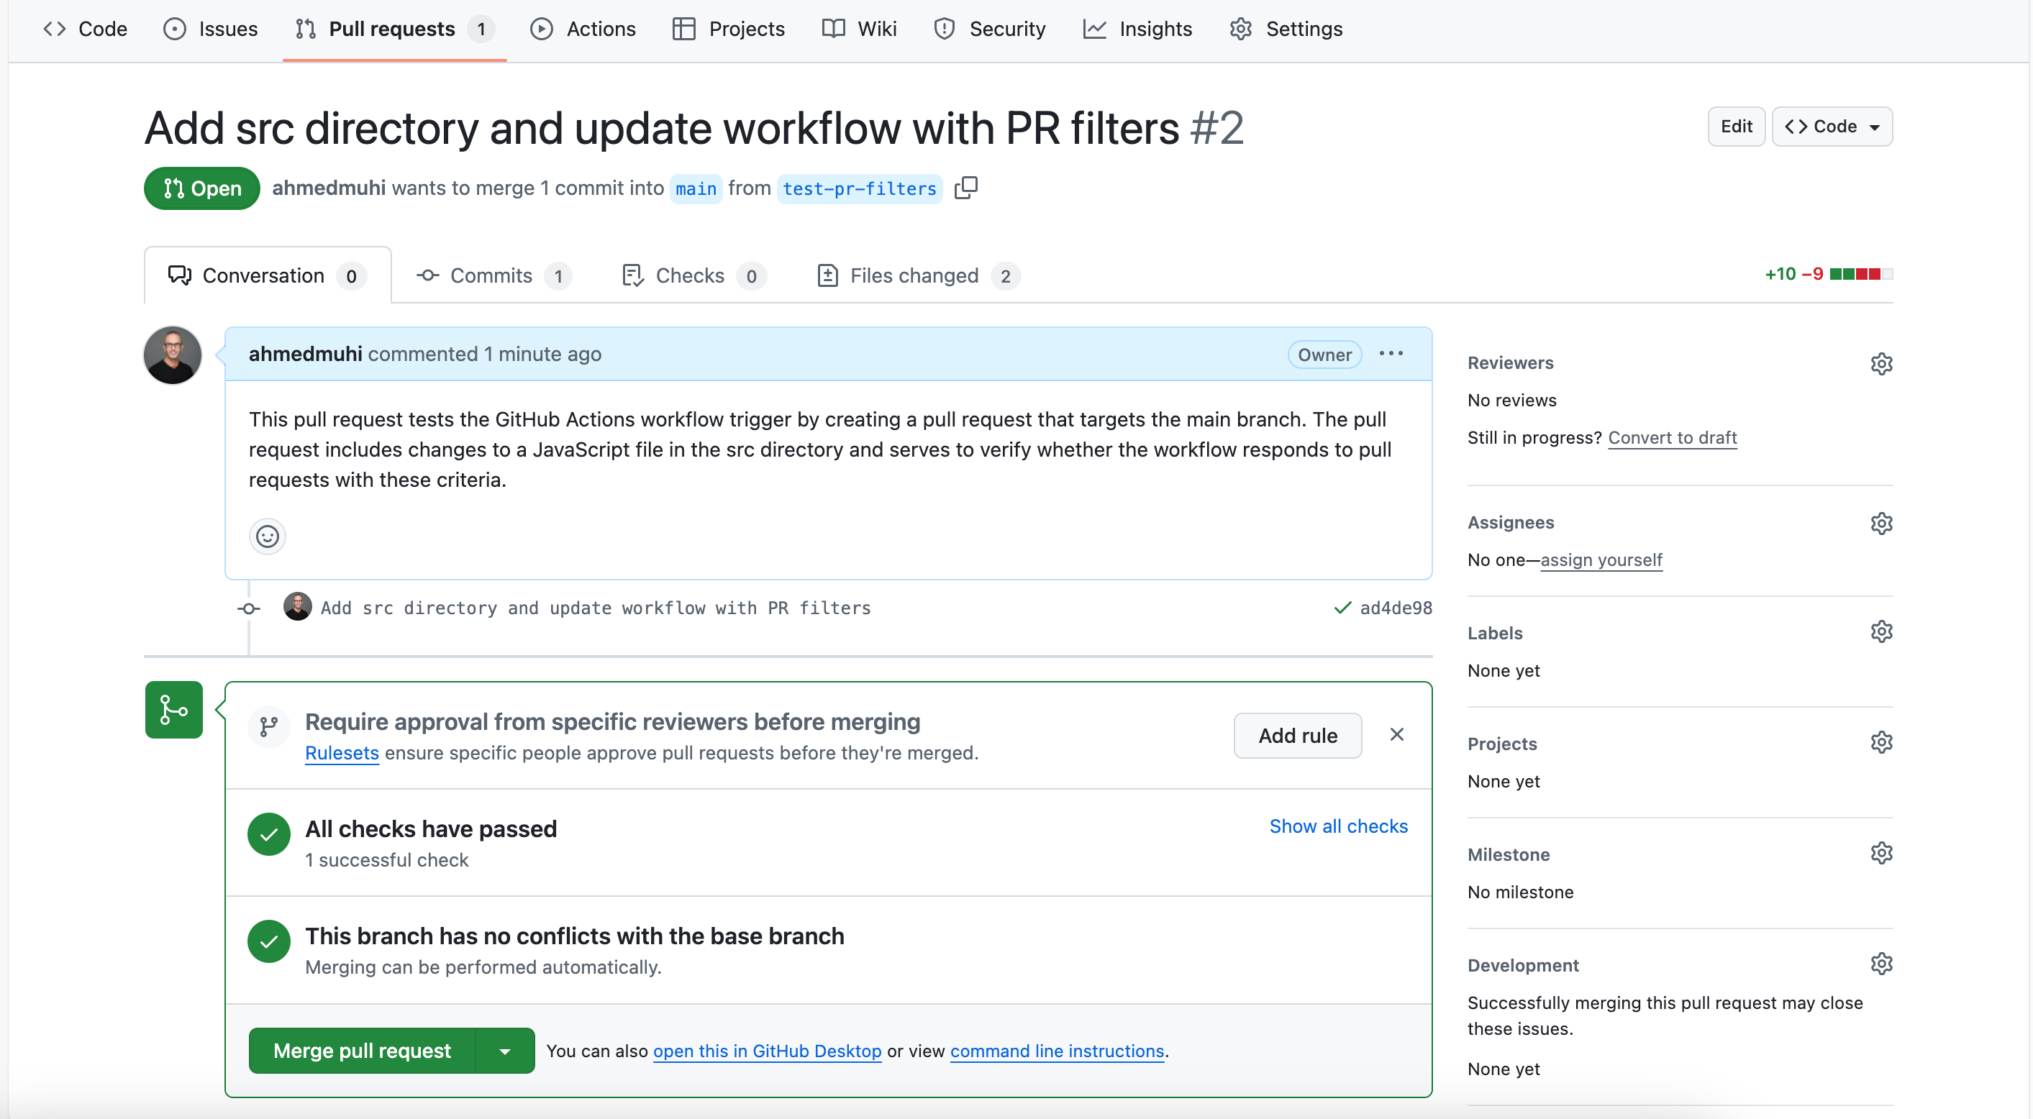Open ahmedmuhi avatar next to comment
This screenshot has height=1119, width=2033.
173,355
